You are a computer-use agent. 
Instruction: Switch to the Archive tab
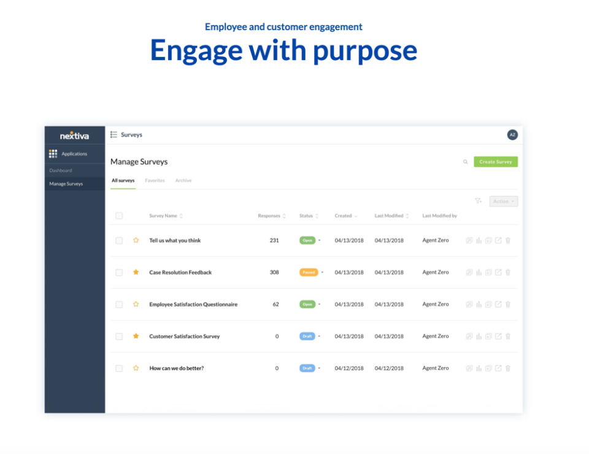coord(183,181)
